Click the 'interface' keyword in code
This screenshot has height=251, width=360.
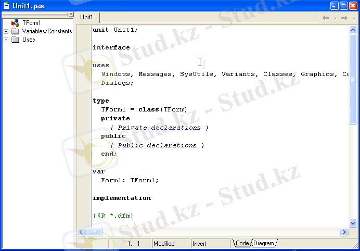111,47
